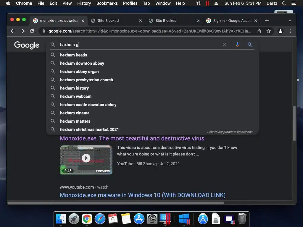
Task: Open Calendar from the Dock
Action: tap(113, 219)
